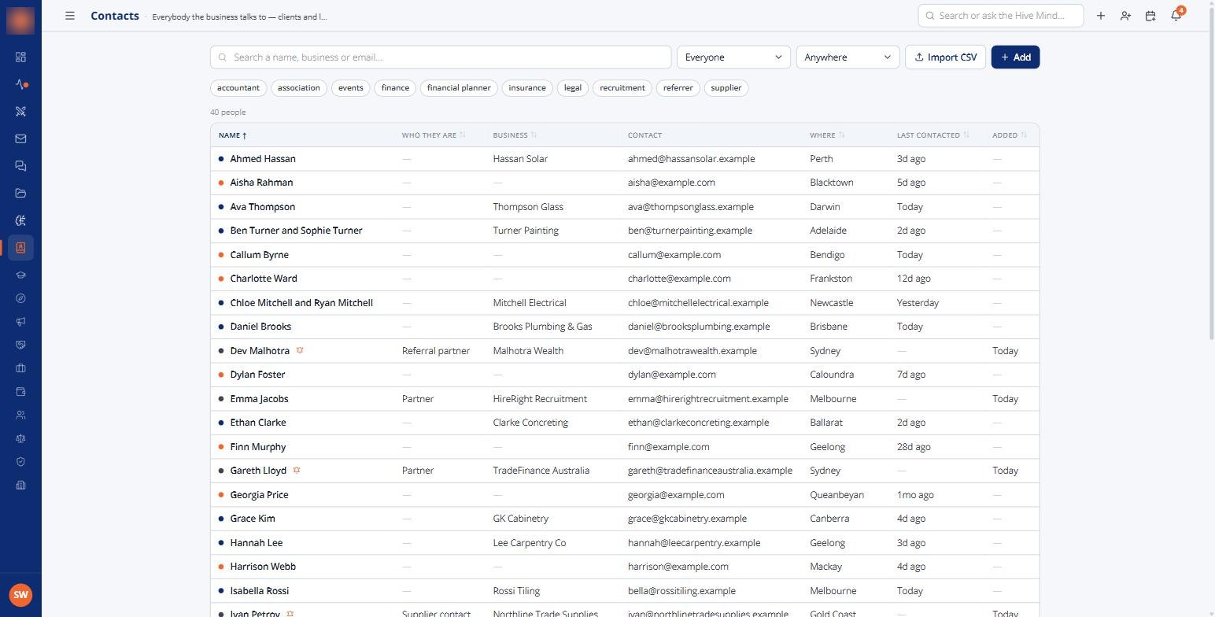Click the Add contact button
Image resolution: width=1215 pixels, height=617 pixels.
(x=1015, y=57)
